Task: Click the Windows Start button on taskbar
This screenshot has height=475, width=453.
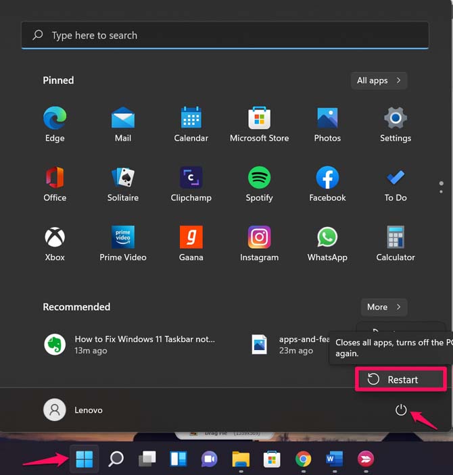Action: click(85, 459)
